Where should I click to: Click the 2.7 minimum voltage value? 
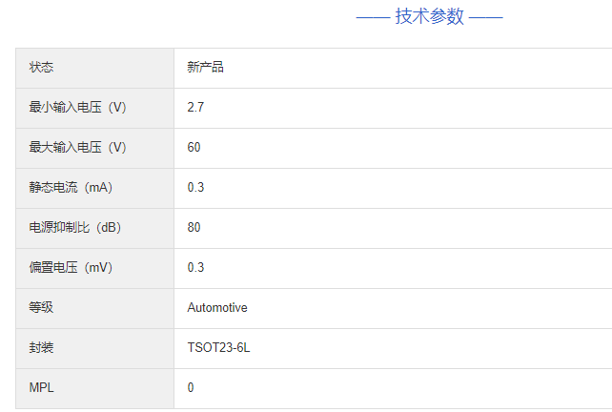pos(195,108)
